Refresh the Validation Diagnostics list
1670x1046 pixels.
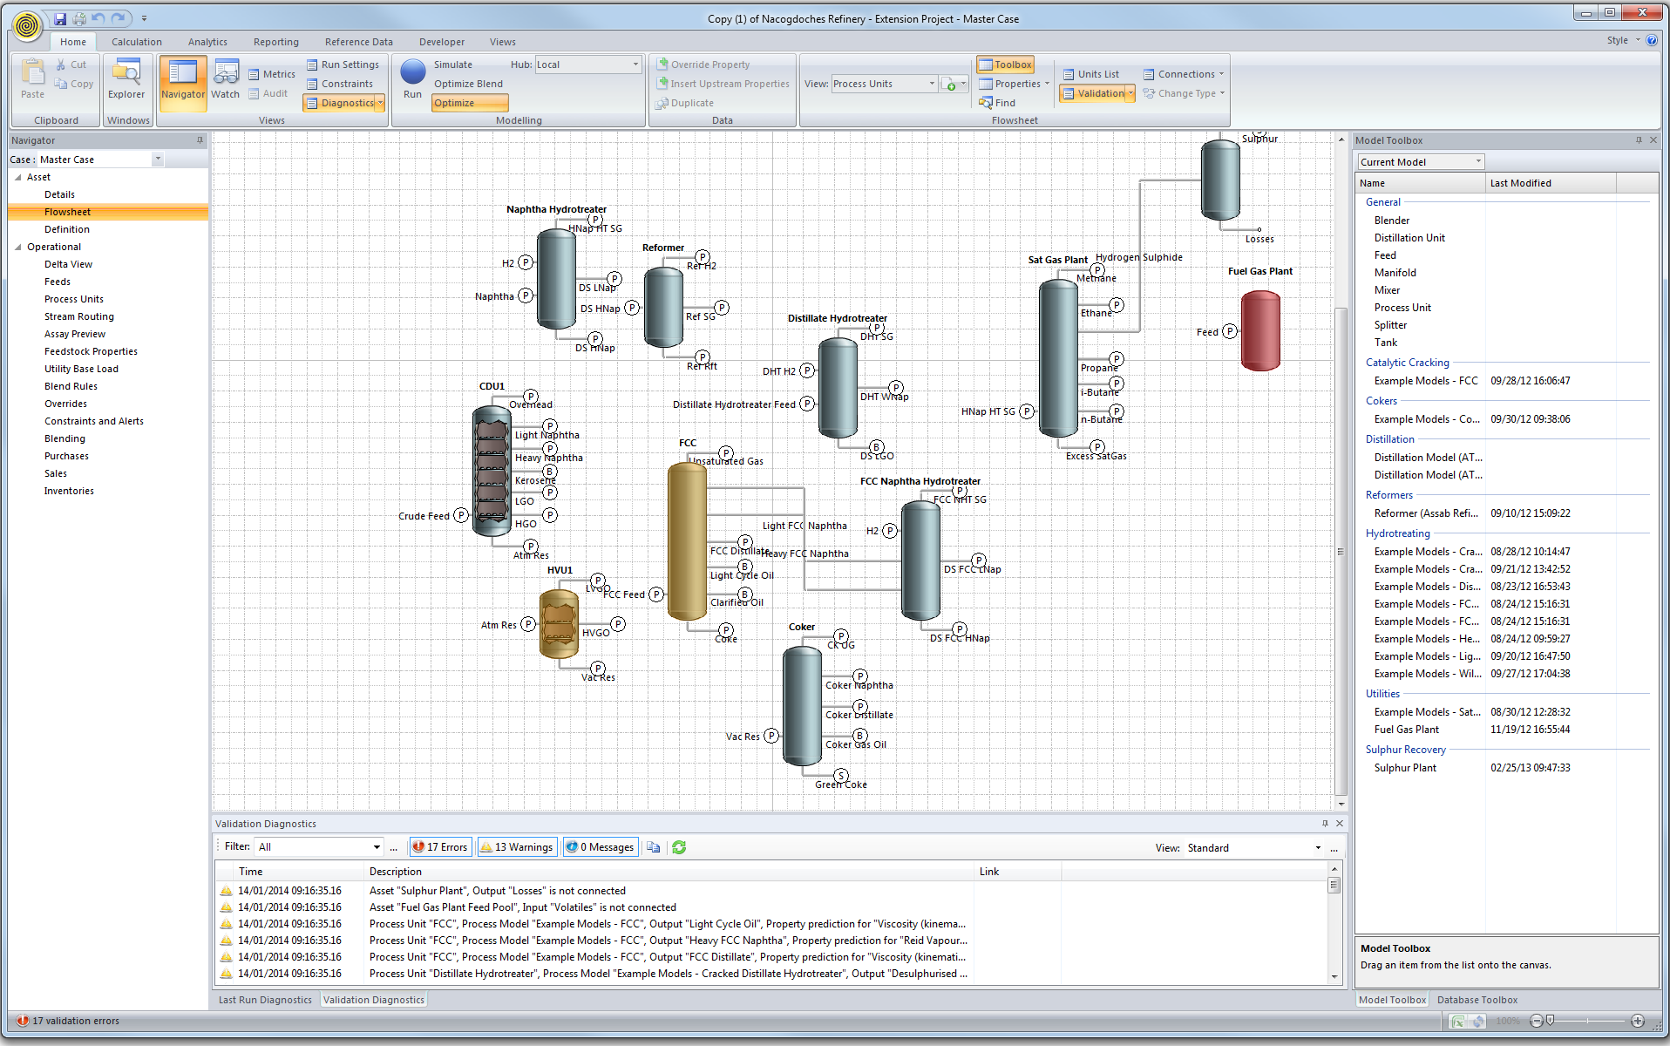[x=678, y=846]
